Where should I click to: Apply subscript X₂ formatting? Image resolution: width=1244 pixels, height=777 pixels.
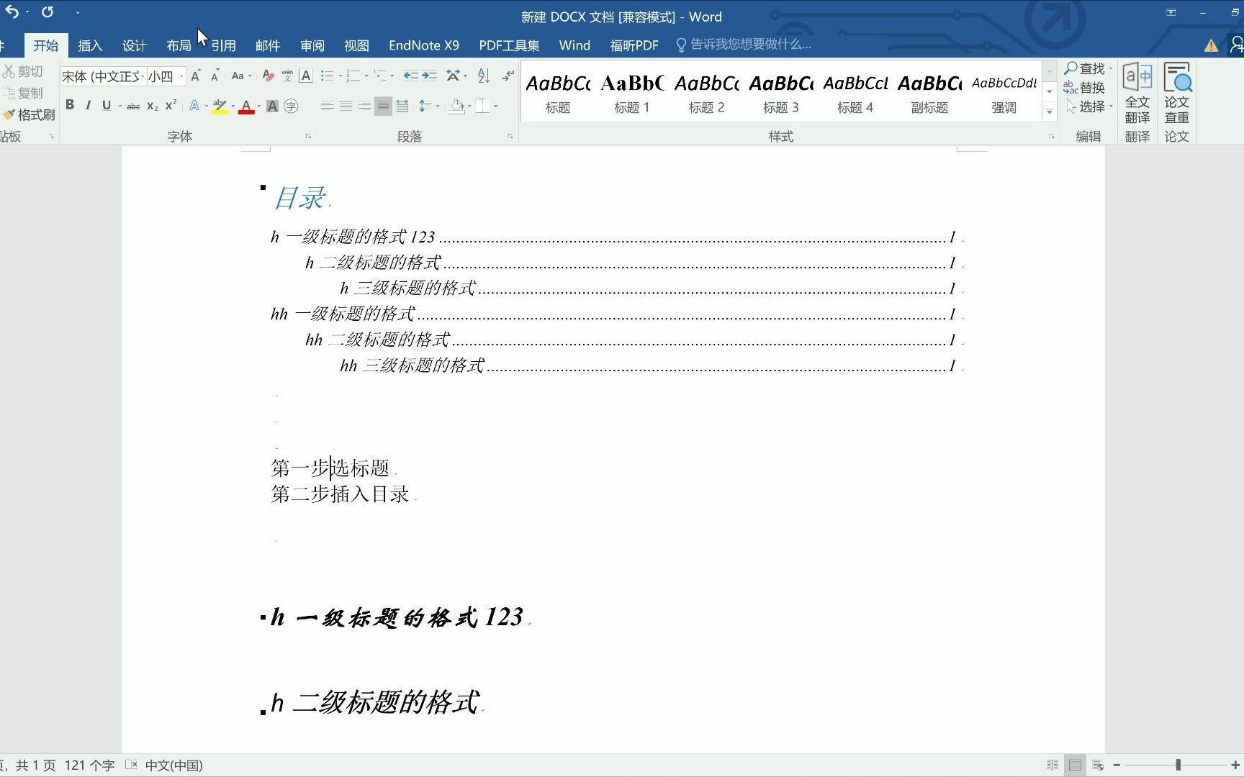[x=153, y=106]
